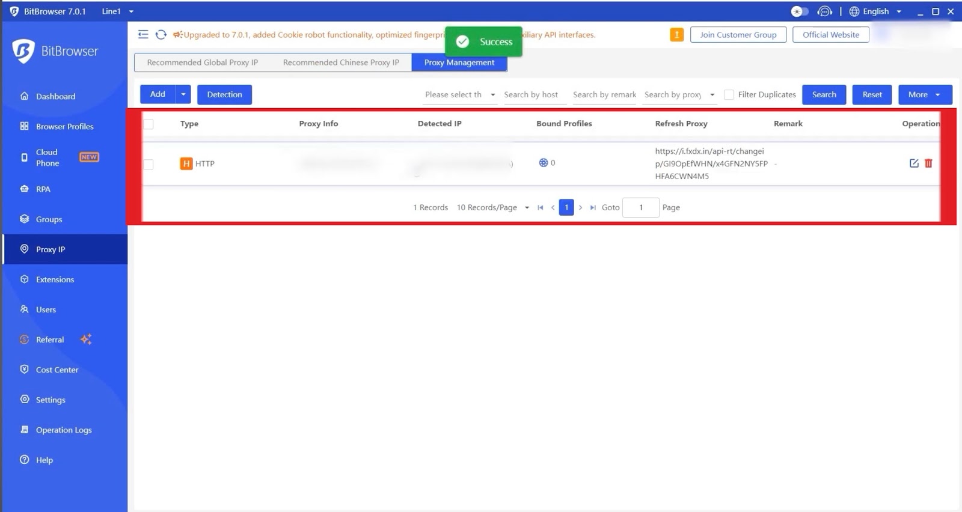Switch to Recommended Global Proxy IP tab
This screenshot has width=962, height=512.
point(203,62)
